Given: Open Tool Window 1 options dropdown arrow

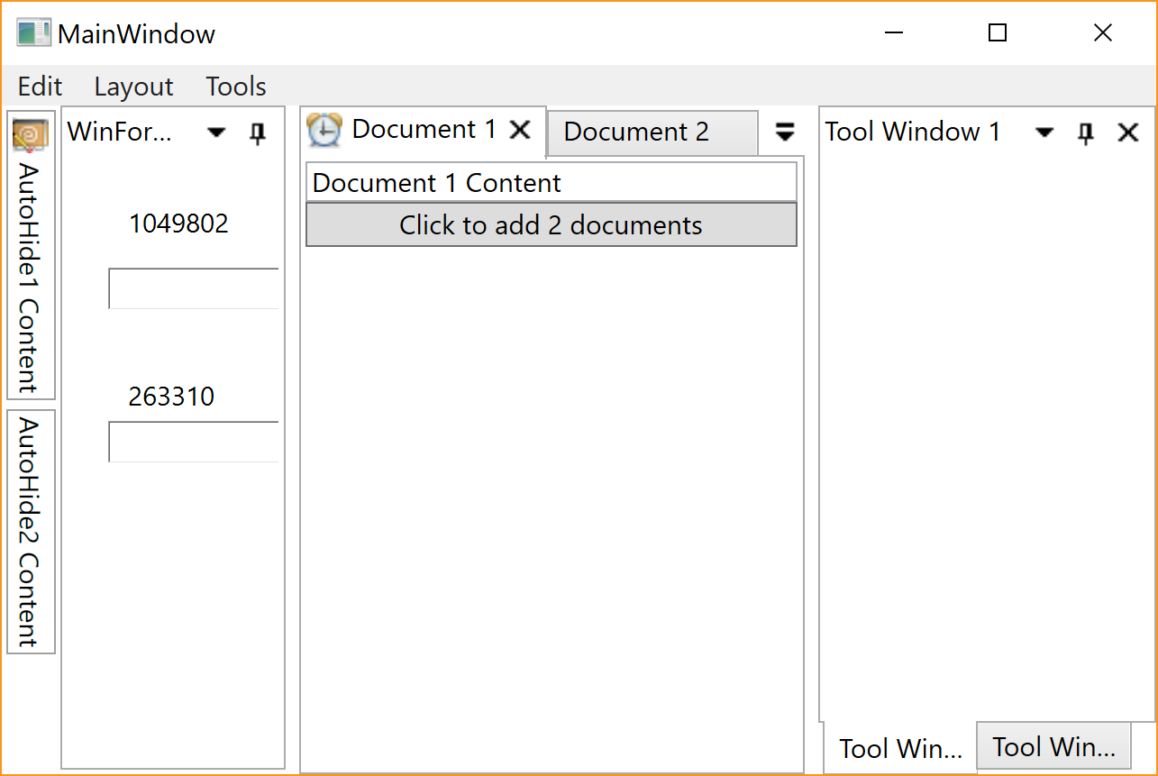Looking at the screenshot, I should 1044,133.
